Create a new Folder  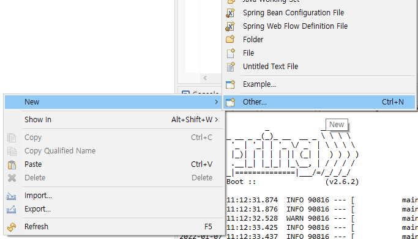[x=319, y=40]
